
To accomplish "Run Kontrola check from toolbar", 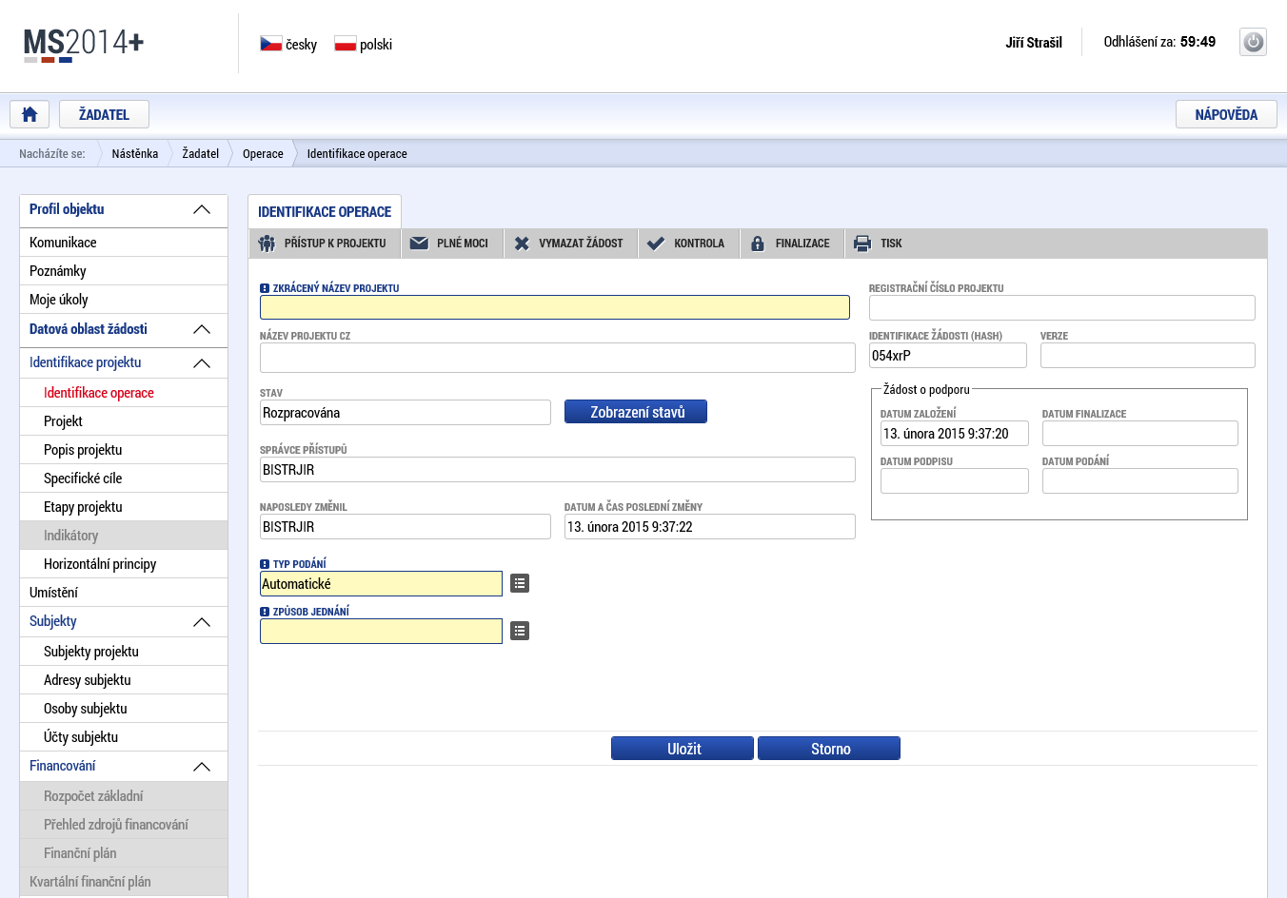I will [688, 244].
